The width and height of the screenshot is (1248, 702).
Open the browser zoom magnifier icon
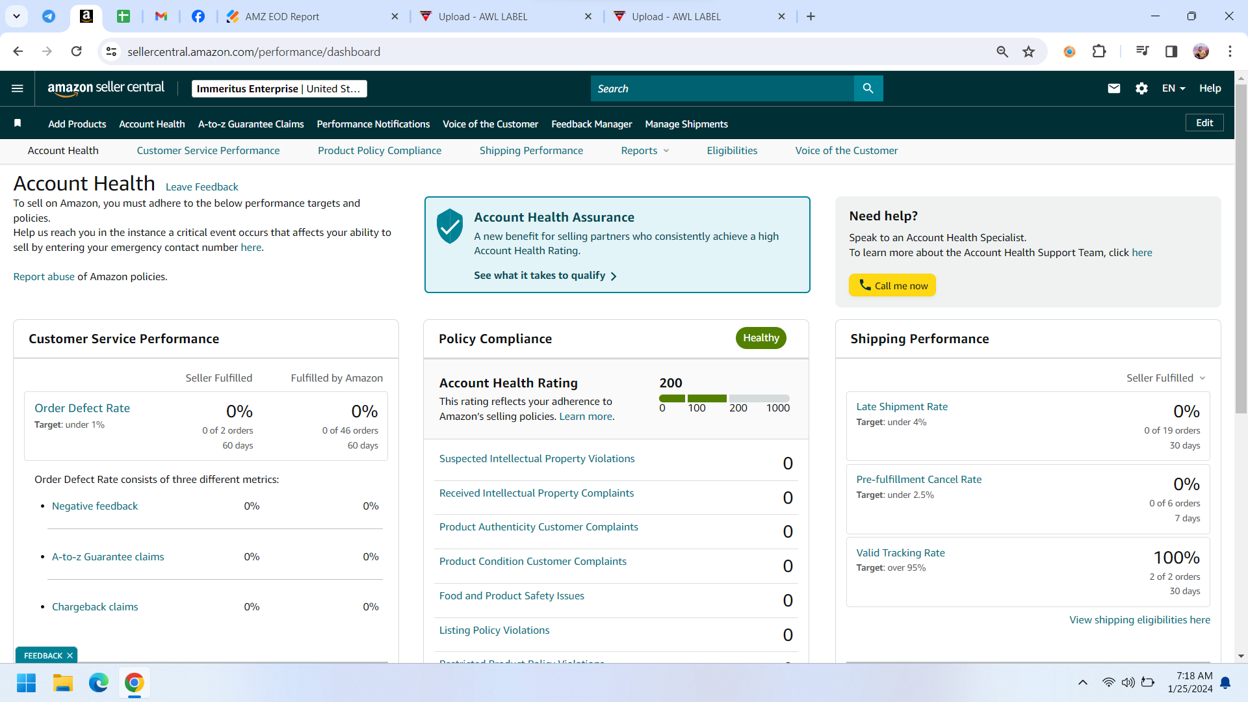coord(1002,51)
